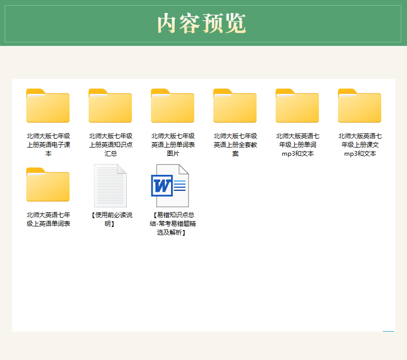407x360 pixels.
Task: Open the 北师大版七年级上册英语电子课本 folder icon
Action: click(x=48, y=106)
